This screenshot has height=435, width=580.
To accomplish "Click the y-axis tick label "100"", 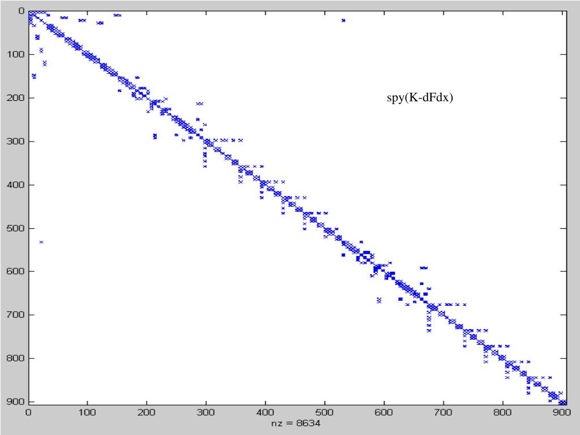I will (16, 54).
